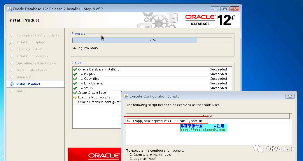Select the Prerequisite Checks step
Viewport: 303px width, 161px height.
32,70
